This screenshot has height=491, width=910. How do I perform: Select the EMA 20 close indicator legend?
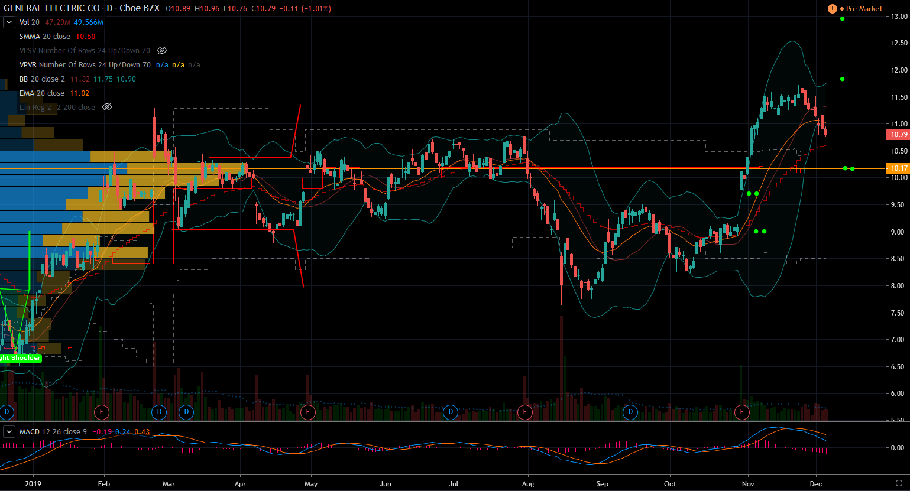(42, 93)
